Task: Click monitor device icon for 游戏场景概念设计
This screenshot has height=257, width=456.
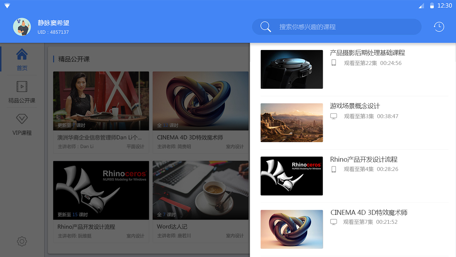Action: pos(334,116)
